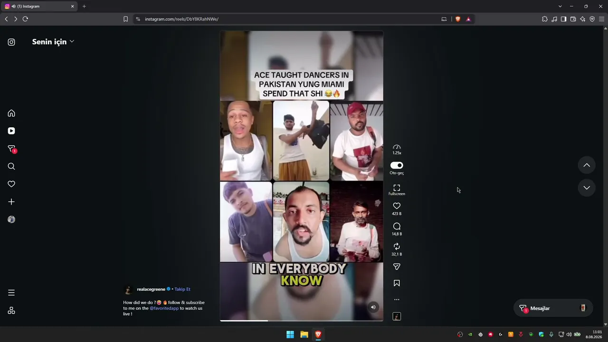Expand the Senin için feed dropdown
This screenshot has height=342, width=608.
click(53, 42)
